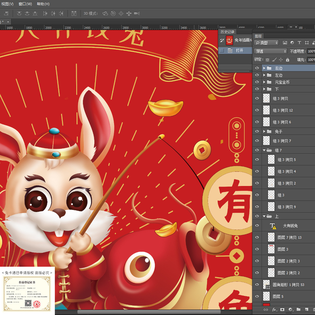This screenshot has height=315, width=315.
Task: Close the floating panel group
Action: point(296,27)
